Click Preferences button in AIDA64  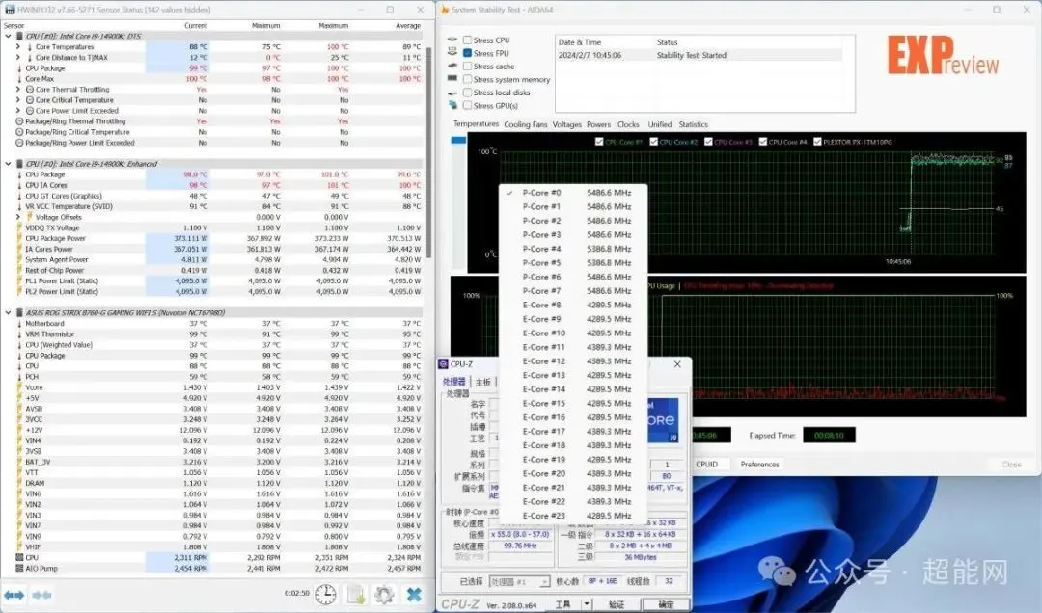coord(759,465)
